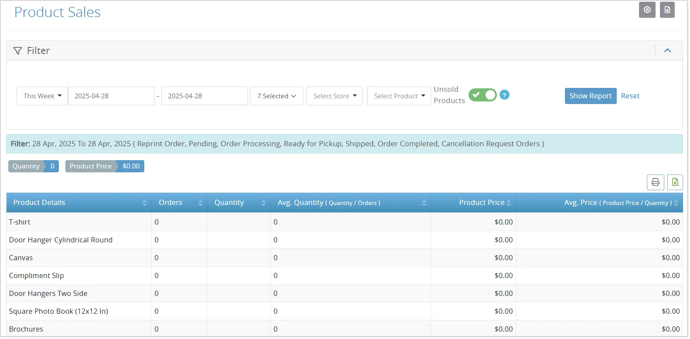Export table with green Excel icon
Image resolution: width=690 pixels, height=339 pixels.
click(675, 182)
